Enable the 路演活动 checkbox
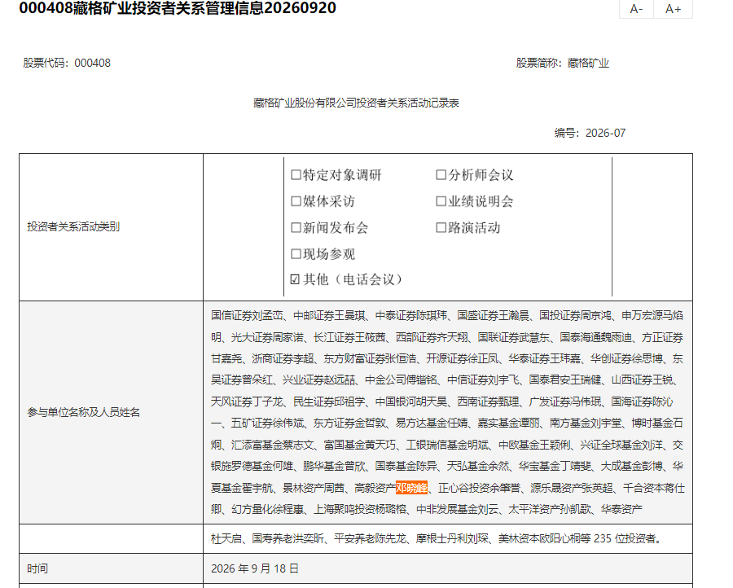 coord(441,228)
